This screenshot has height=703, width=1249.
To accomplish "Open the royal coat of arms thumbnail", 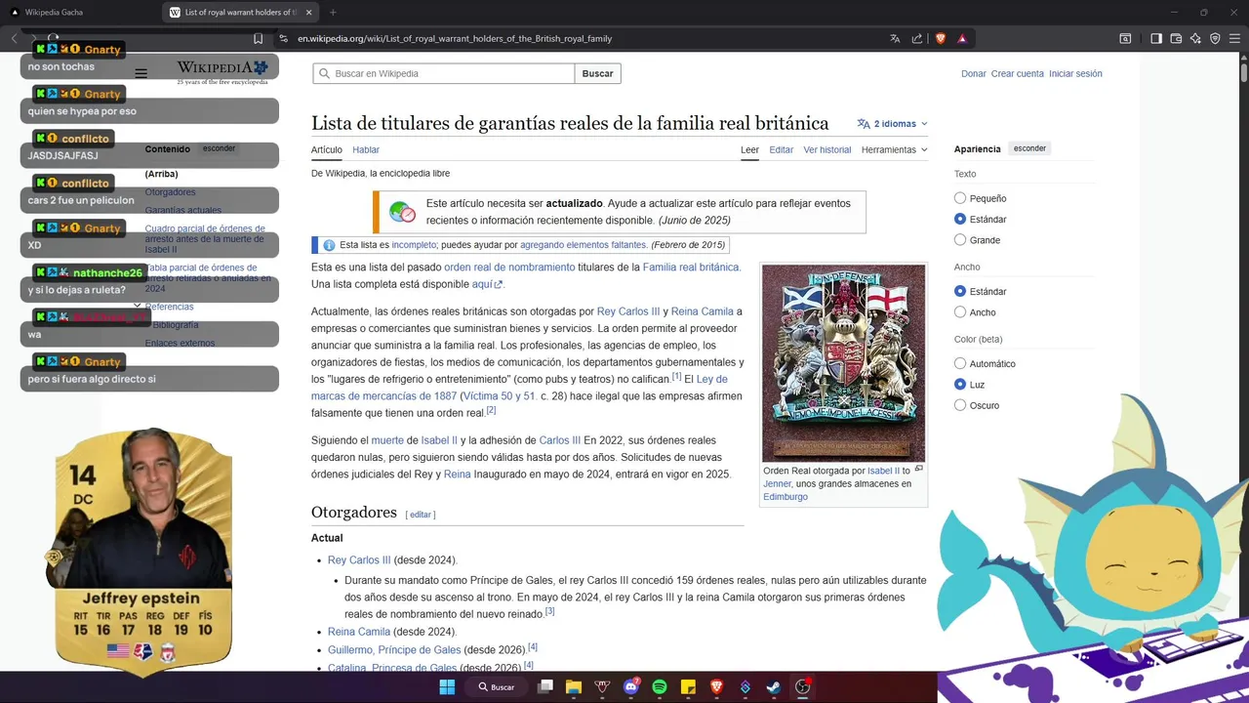I will (844, 363).
